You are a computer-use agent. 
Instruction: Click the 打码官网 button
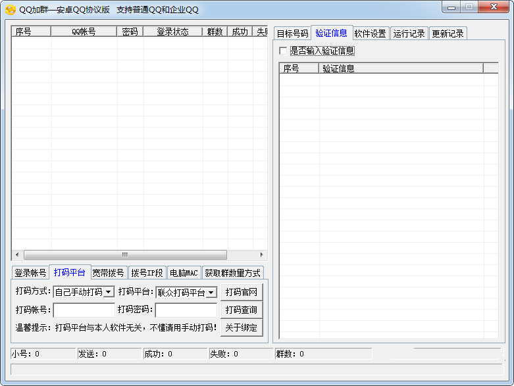[x=242, y=292]
